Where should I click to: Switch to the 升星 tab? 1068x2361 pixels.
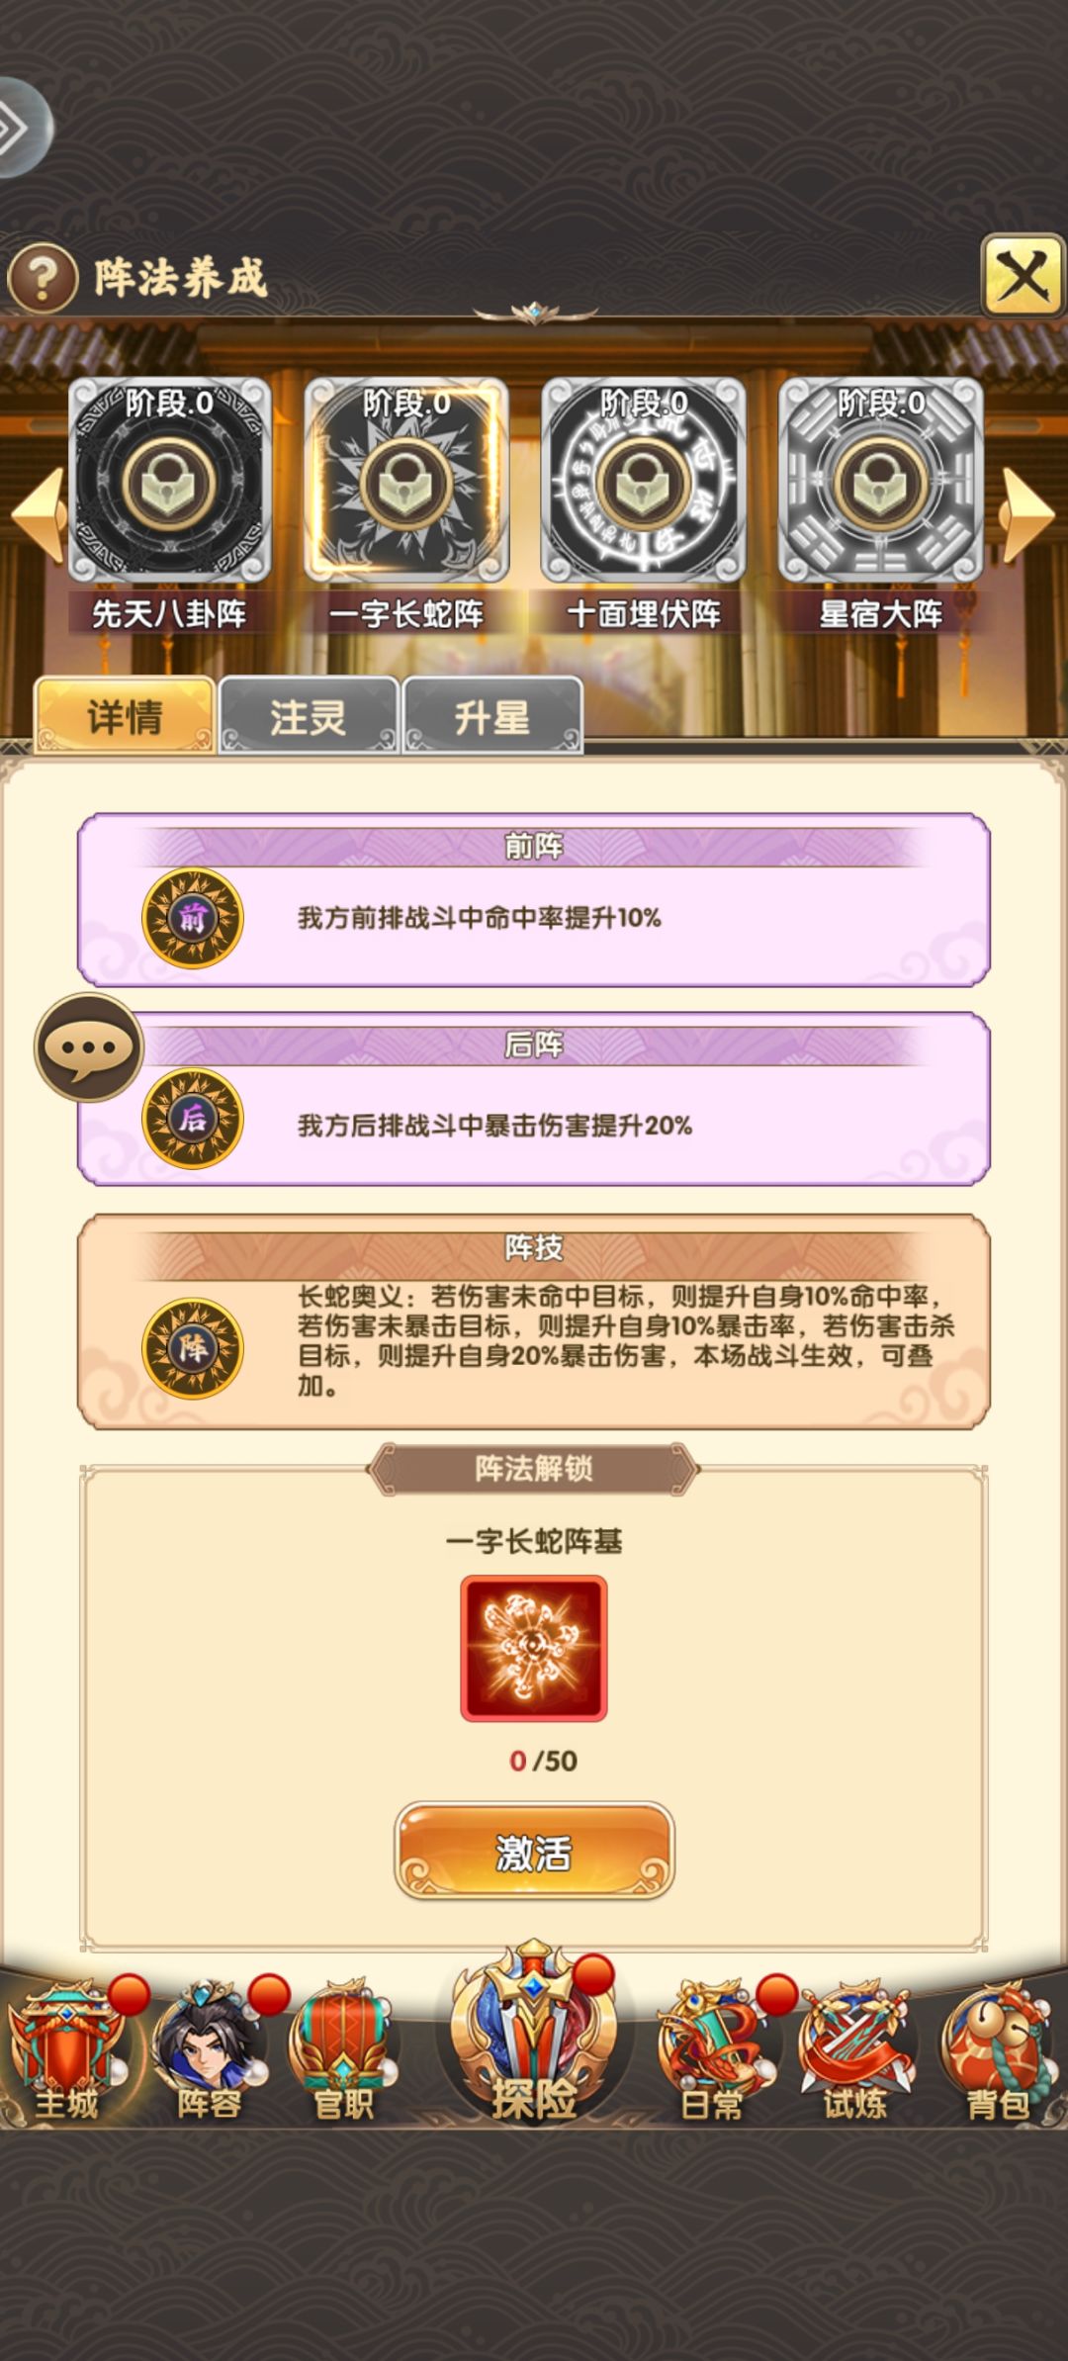tap(492, 716)
